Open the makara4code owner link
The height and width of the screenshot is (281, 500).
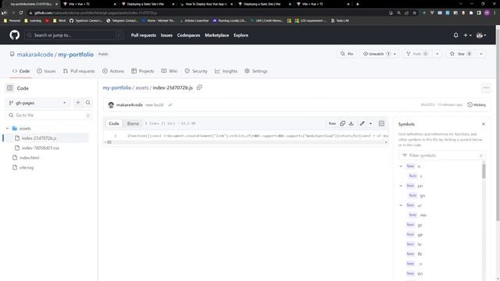[x=35, y=55]
